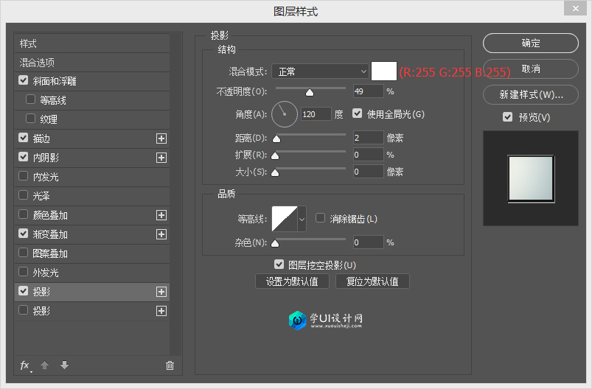592x389 pixels.
Task: Expand the 等高线 contour picker arrow
Action: pyautogui.click(x=302, y=219)
